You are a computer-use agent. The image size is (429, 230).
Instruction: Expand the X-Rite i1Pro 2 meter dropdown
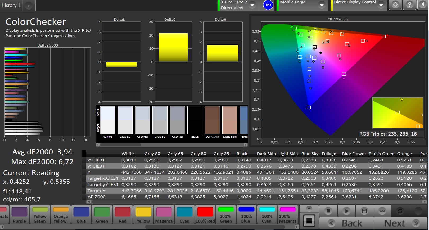(x=252, y=5)
